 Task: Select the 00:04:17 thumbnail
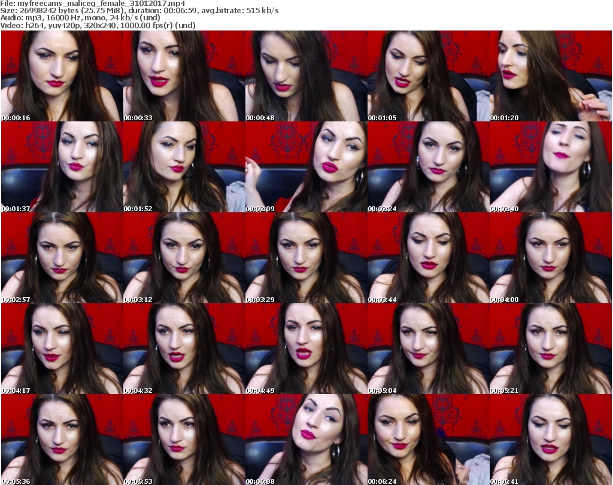pyautogui.click(x=61, y=349)
